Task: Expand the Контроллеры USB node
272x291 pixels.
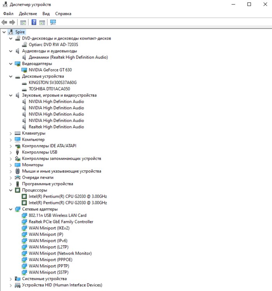Action: click(x=10, y=152)
